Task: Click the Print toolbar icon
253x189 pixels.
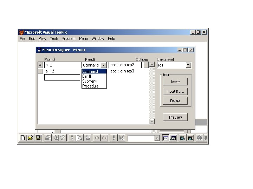Action: tap(47, 138)
